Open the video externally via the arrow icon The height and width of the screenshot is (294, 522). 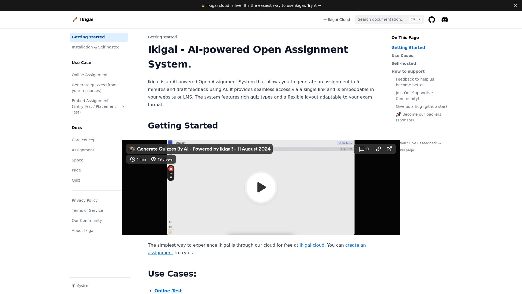(x=389, y=149)
